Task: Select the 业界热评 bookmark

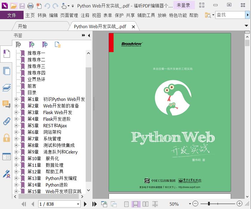Action: point(36,79)
